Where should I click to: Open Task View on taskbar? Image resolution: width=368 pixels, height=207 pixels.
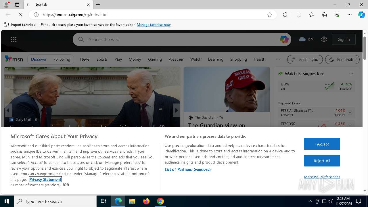pyautogui.click(x=103, y=201)
